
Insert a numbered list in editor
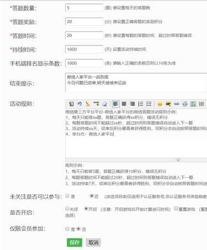click(x=141, y=104)
